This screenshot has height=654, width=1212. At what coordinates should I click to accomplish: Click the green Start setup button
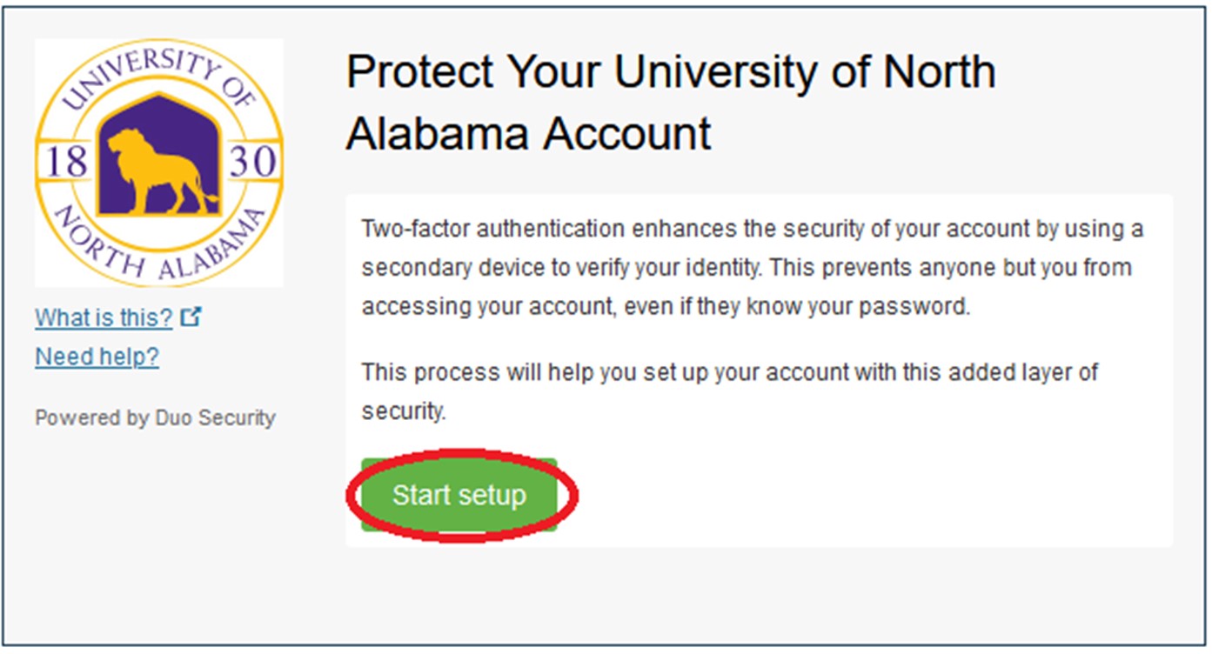459,495
